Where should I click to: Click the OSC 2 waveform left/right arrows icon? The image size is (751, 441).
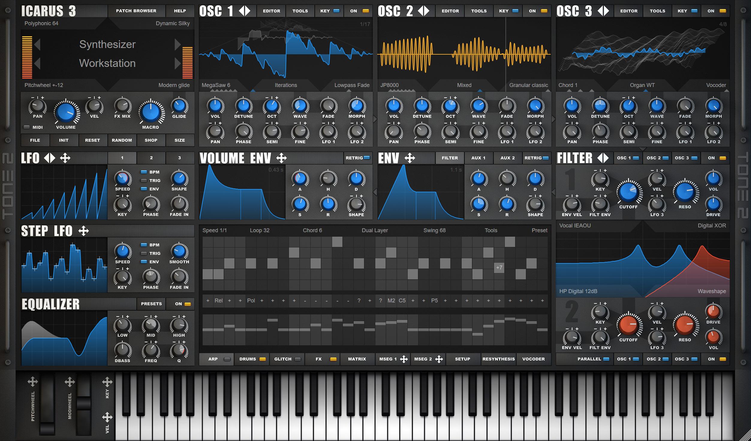[x=423, y=11]
